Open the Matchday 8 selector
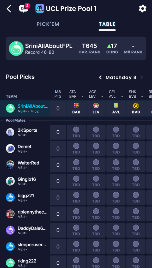 121,77
